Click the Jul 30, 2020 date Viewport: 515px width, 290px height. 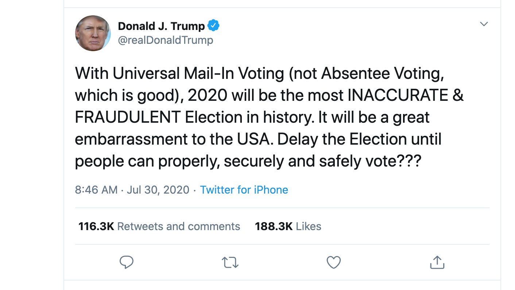[158, 190]
